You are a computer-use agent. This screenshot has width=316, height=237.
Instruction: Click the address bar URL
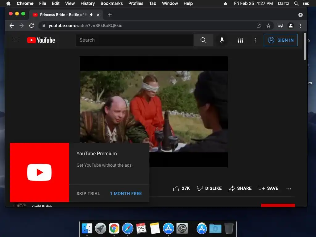coord(85,26)
